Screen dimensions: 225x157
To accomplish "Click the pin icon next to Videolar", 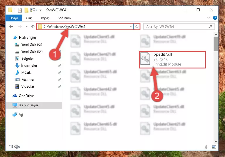I will tap(60, 87).
